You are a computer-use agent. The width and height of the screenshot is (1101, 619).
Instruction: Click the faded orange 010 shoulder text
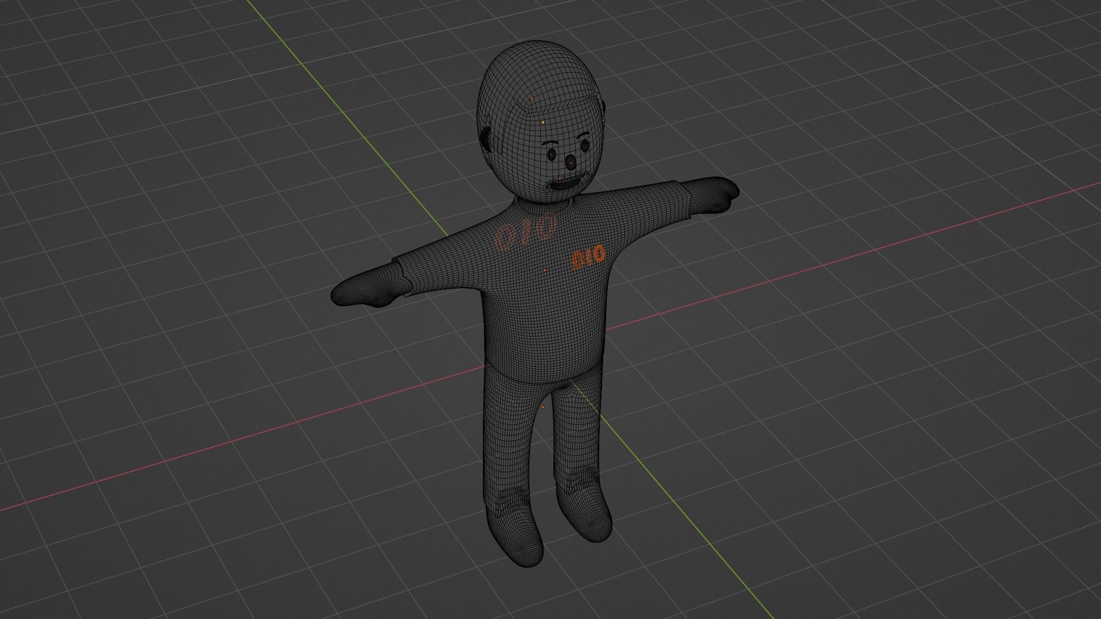pyautogui.click(x=527, y=233)
